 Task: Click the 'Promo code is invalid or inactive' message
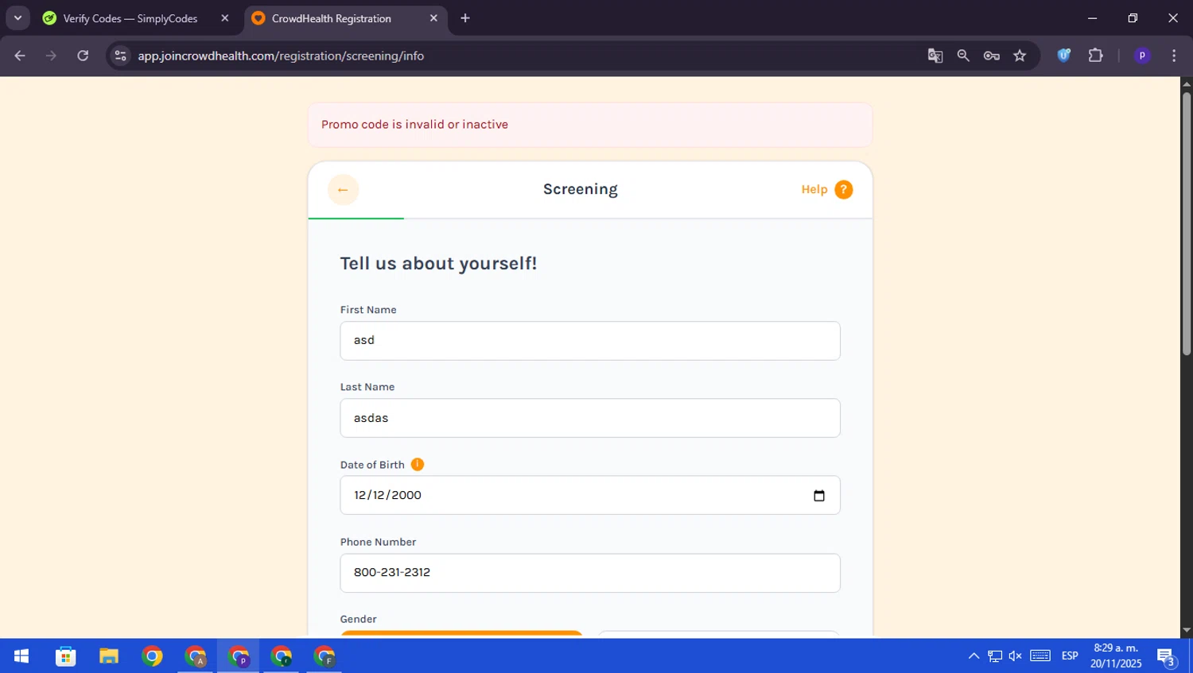[x=414, y=125]
